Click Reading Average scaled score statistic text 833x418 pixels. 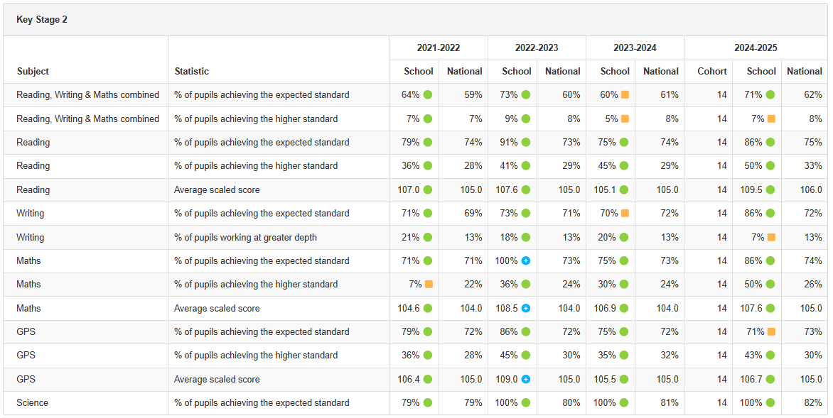(217, 189)
